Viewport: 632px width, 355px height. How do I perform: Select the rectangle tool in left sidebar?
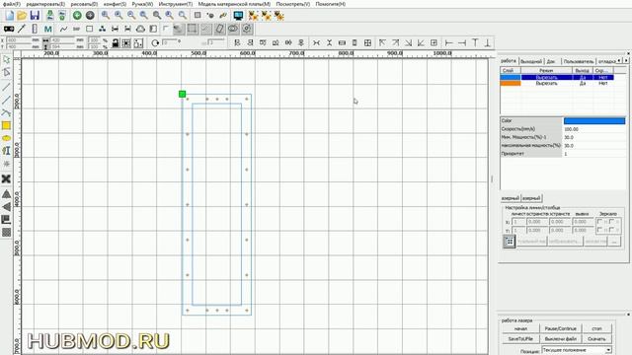pos(6,125)
